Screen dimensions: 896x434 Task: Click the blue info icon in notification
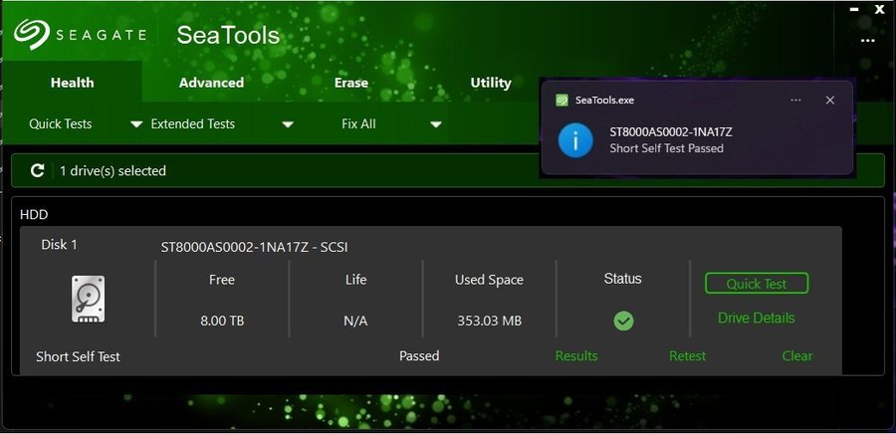tap(575, 140)
